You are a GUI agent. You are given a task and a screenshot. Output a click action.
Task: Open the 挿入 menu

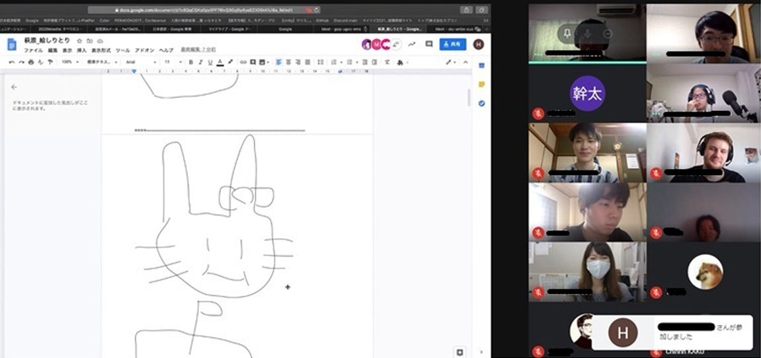coord(81,50)
